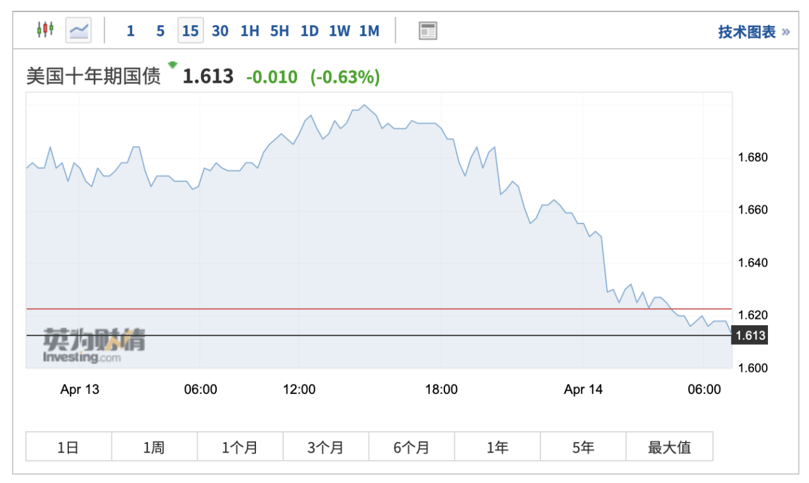The height and width of the screenshot is (483, 809).
Task: Click the Investing.com watermark logo
Action: click(x=94, y=346)
